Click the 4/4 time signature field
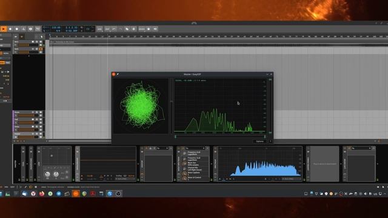 tap(58, 31)
